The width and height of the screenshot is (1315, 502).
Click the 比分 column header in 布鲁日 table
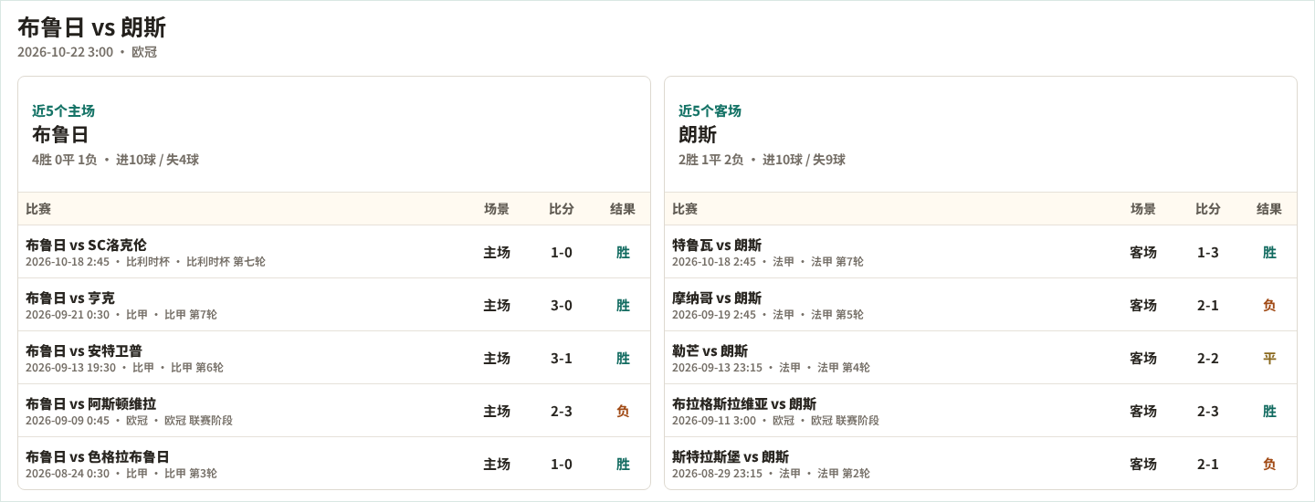562,209
